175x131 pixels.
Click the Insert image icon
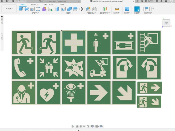point(127,9)
